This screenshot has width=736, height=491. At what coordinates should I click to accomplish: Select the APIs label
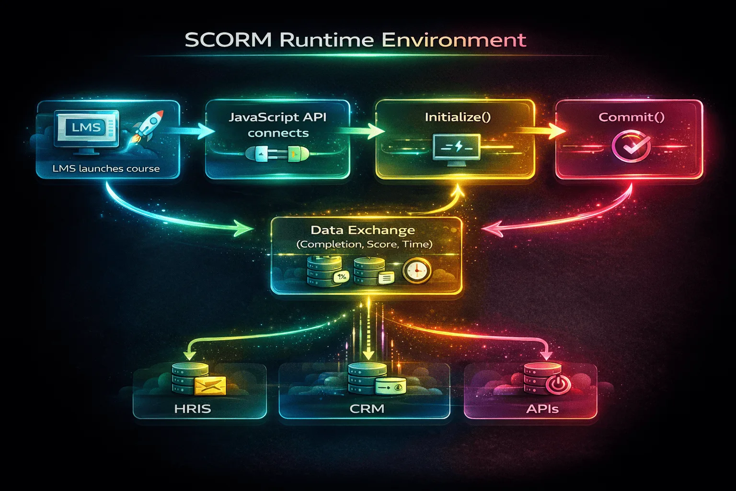click(542, 409)
